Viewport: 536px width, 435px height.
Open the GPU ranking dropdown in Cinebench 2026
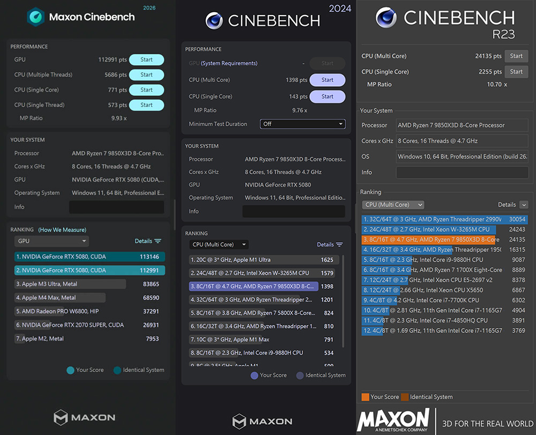[x=51, y=241]
